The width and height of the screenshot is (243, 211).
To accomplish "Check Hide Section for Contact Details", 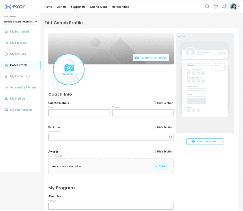I will click(x=154, y=103).
